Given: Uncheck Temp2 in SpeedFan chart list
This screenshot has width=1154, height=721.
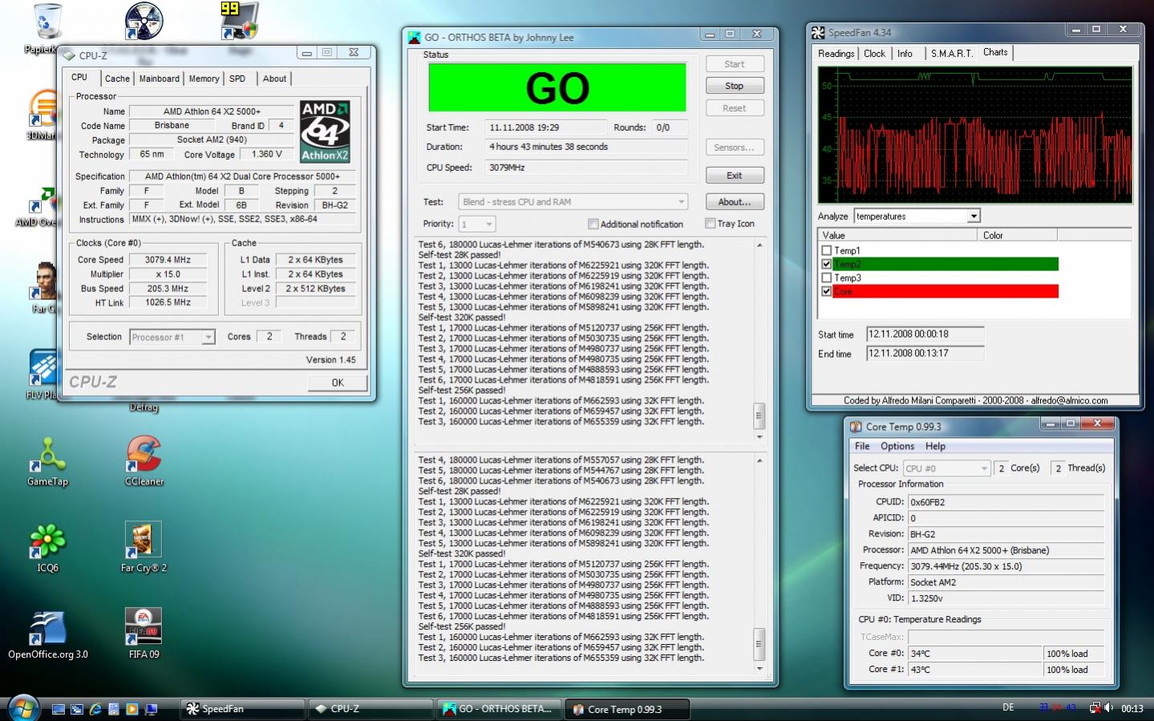Looking at the screenshot, I should click(826, 264).
